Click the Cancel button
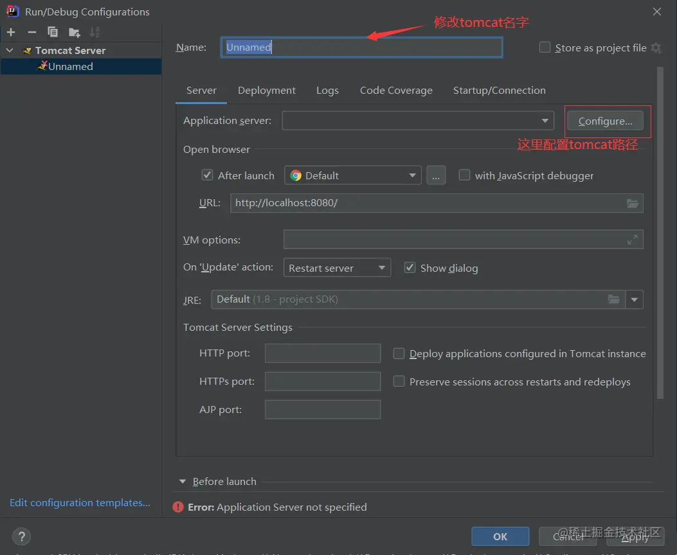Screen dimensions: 677x555 tap(568, 536)
